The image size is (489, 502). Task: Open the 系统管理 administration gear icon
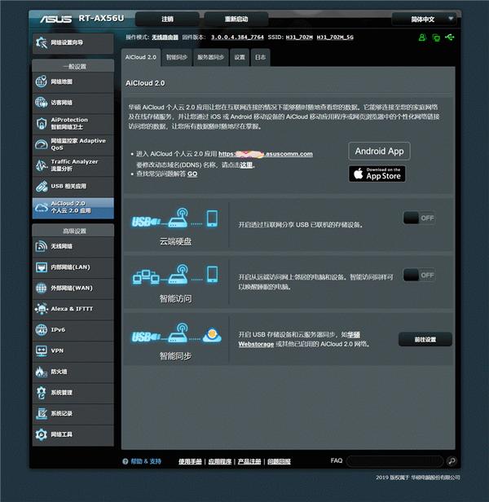point(42,393)
